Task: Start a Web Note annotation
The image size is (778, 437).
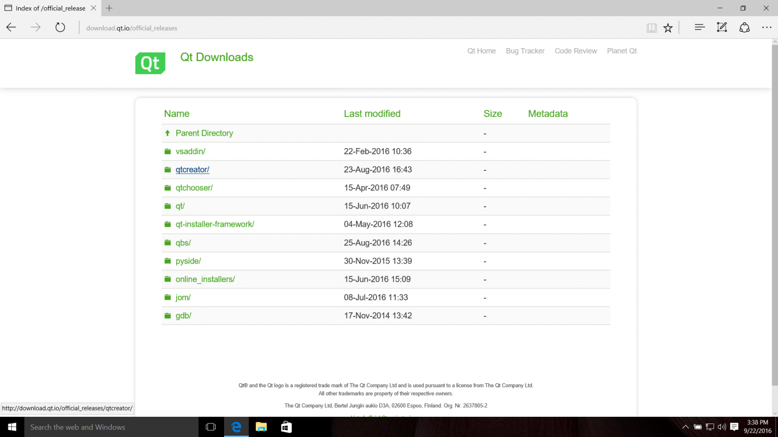Action: (721, 27)
